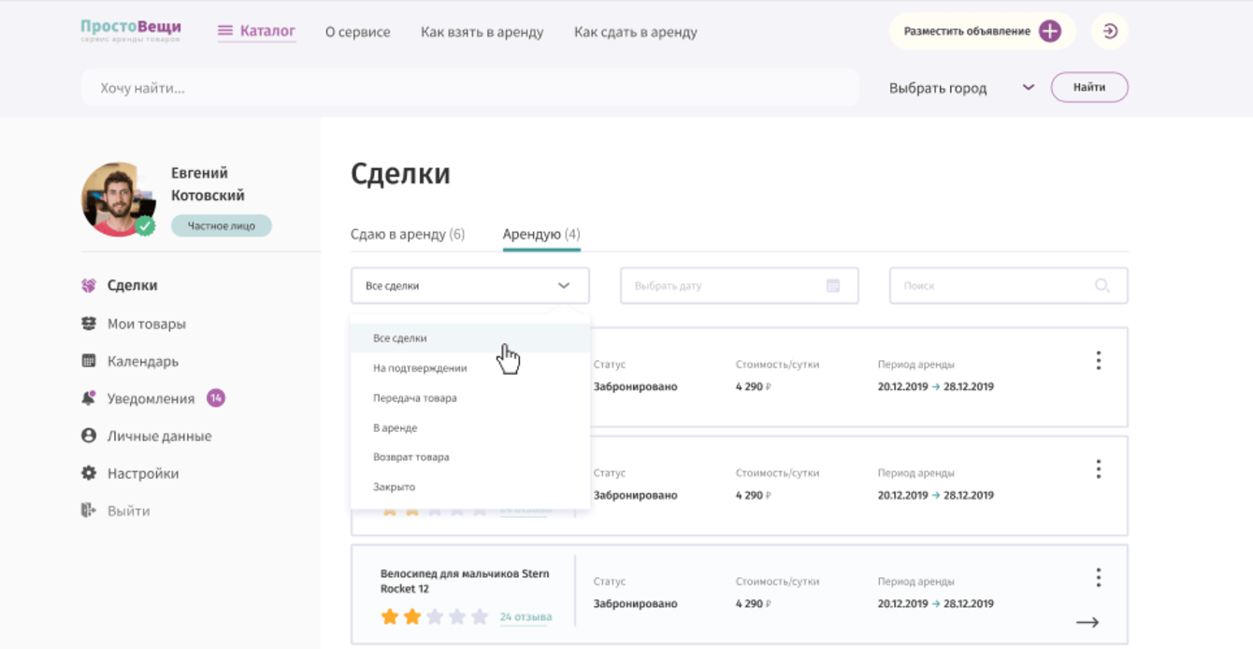This screenshot has height=649, width=1253.
Task: Open three-dot menu of Велосипед deal card
Action: [x=1099, y=578]
